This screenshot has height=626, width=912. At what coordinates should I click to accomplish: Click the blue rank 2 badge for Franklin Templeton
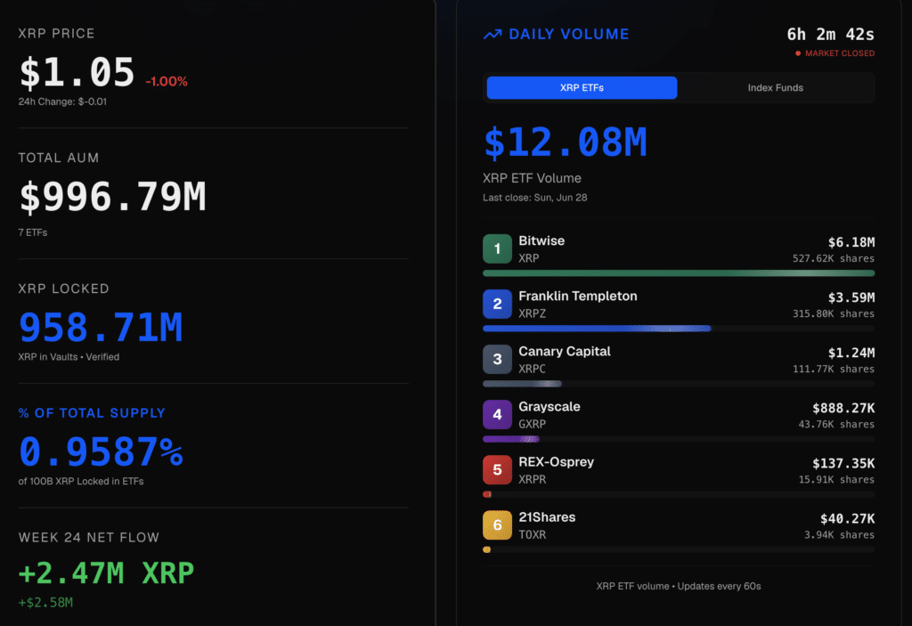[x=497, y=305]
